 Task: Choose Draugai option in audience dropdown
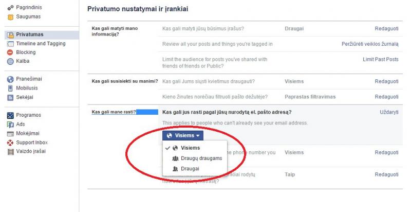pyautogui.click(x=190, y=169)
